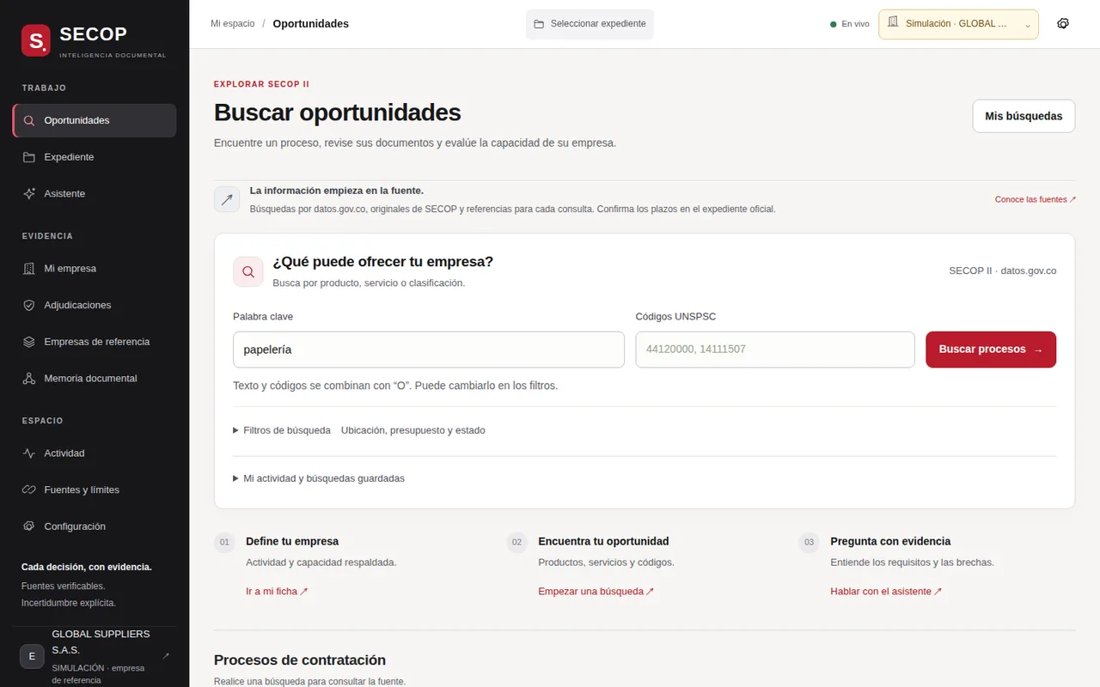Go to the Asistente sidebar page

(x=95, y=193)
